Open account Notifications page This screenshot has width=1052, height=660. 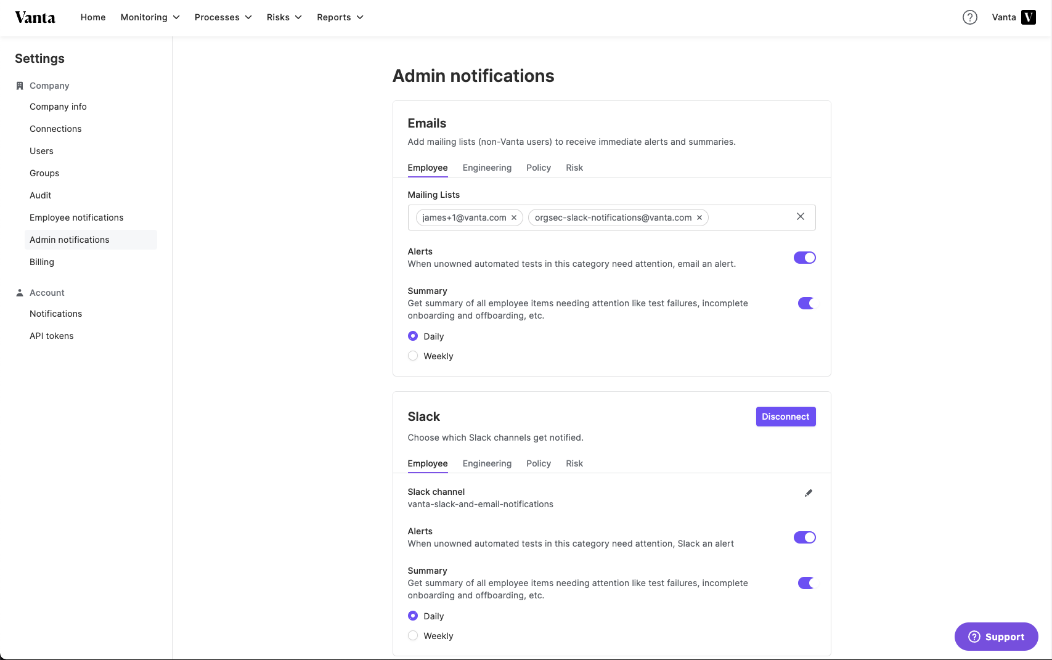55,314
